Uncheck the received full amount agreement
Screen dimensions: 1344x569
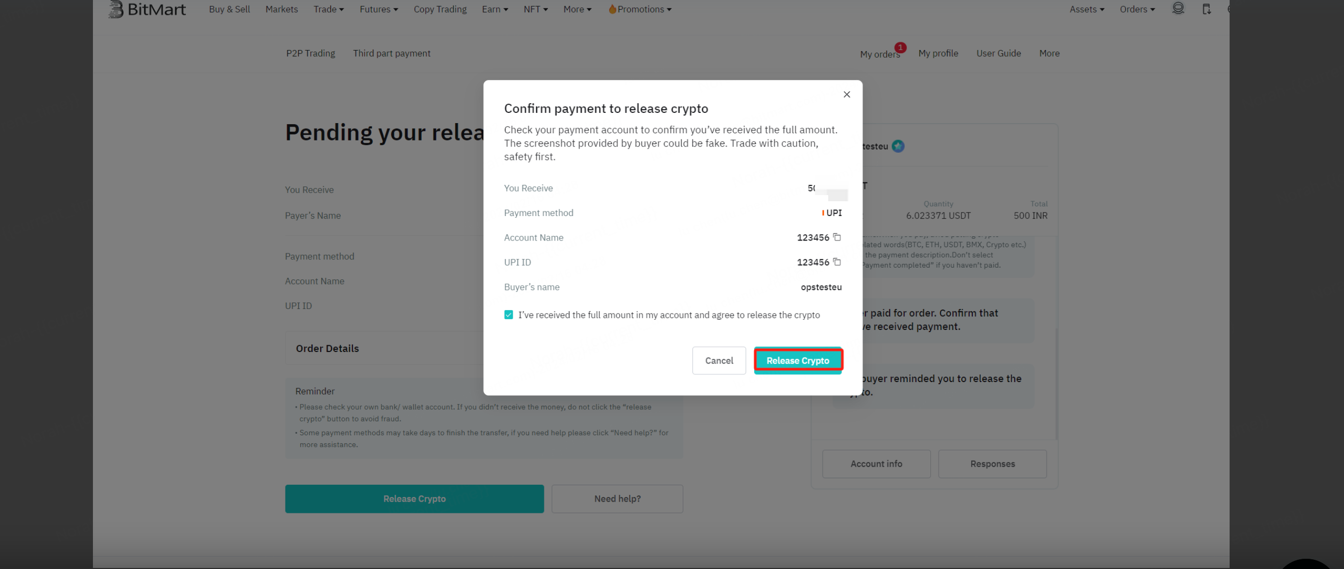508,315
